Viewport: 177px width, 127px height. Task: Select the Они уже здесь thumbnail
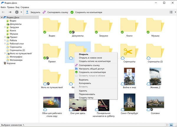click(78, 102)
